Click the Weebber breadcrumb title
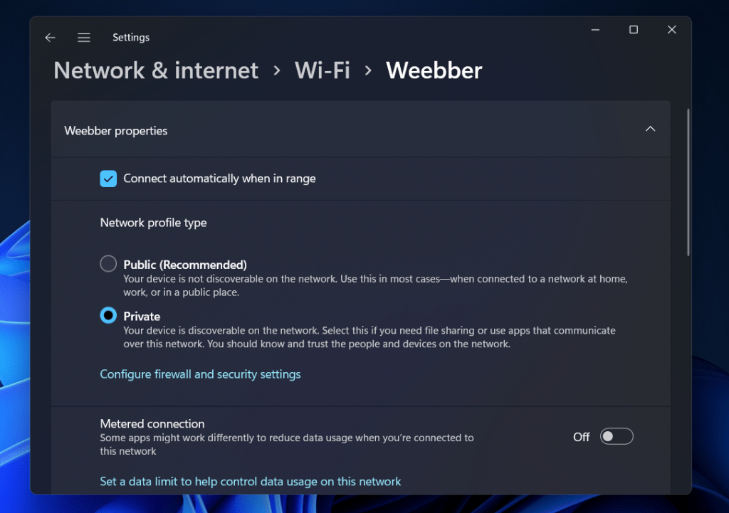Screen dimensions: 729x513 (434, 70)
